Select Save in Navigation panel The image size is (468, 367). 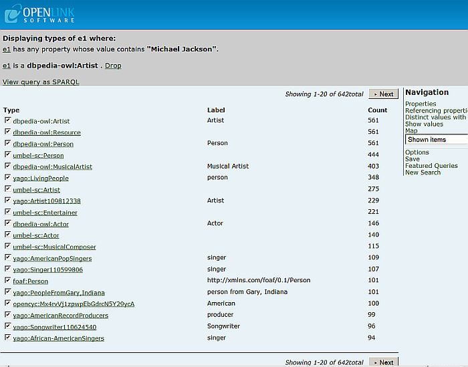click(x=413, y=159)
